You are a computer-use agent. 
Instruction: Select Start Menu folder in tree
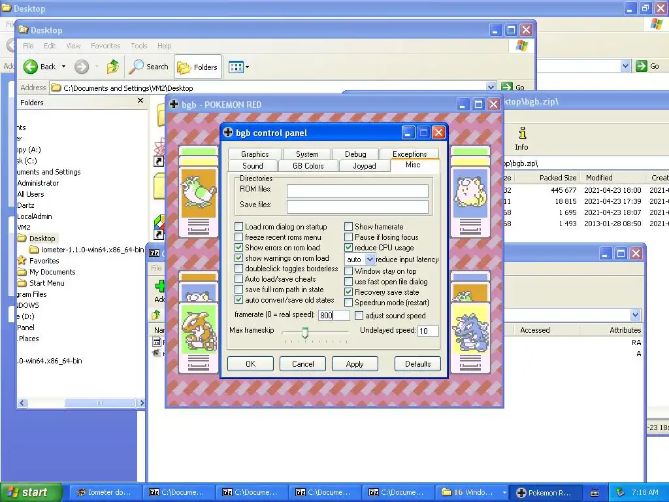(x=46, y=282)
